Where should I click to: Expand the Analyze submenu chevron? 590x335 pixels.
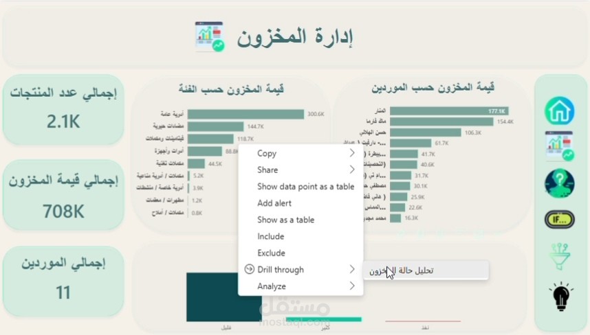click(x=352, y=286)
